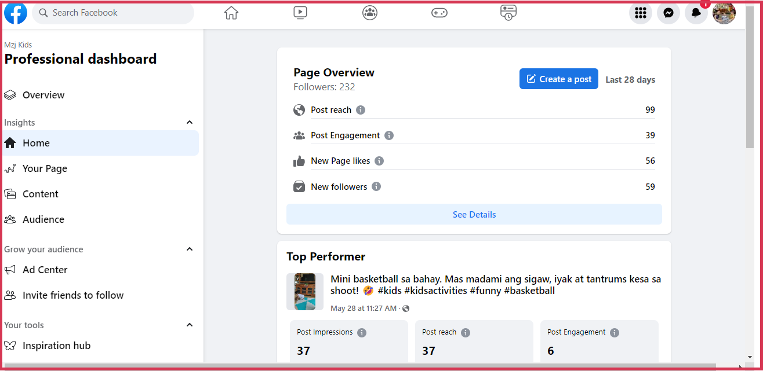The width and height of the screenshot is (763, 371).
Task: Open Audience in the Insights menu
Action: 43,219
